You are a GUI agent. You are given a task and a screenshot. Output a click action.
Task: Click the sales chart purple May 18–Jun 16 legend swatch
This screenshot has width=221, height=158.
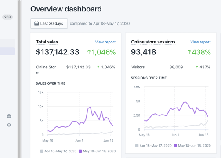pos(80,151)
